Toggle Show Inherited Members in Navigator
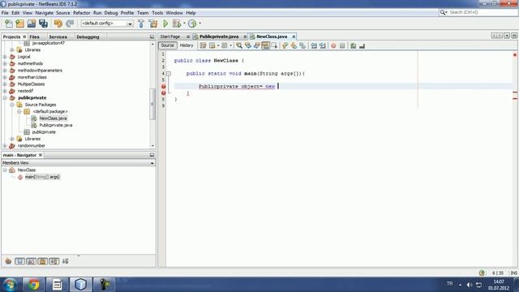Screen dimensions: 519x292 tap(8, 261)
